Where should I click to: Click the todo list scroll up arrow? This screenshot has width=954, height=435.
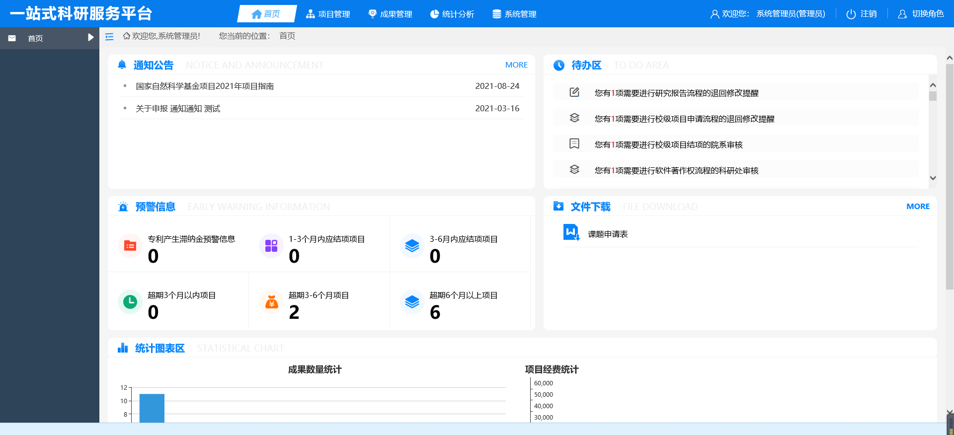[933, 85]
